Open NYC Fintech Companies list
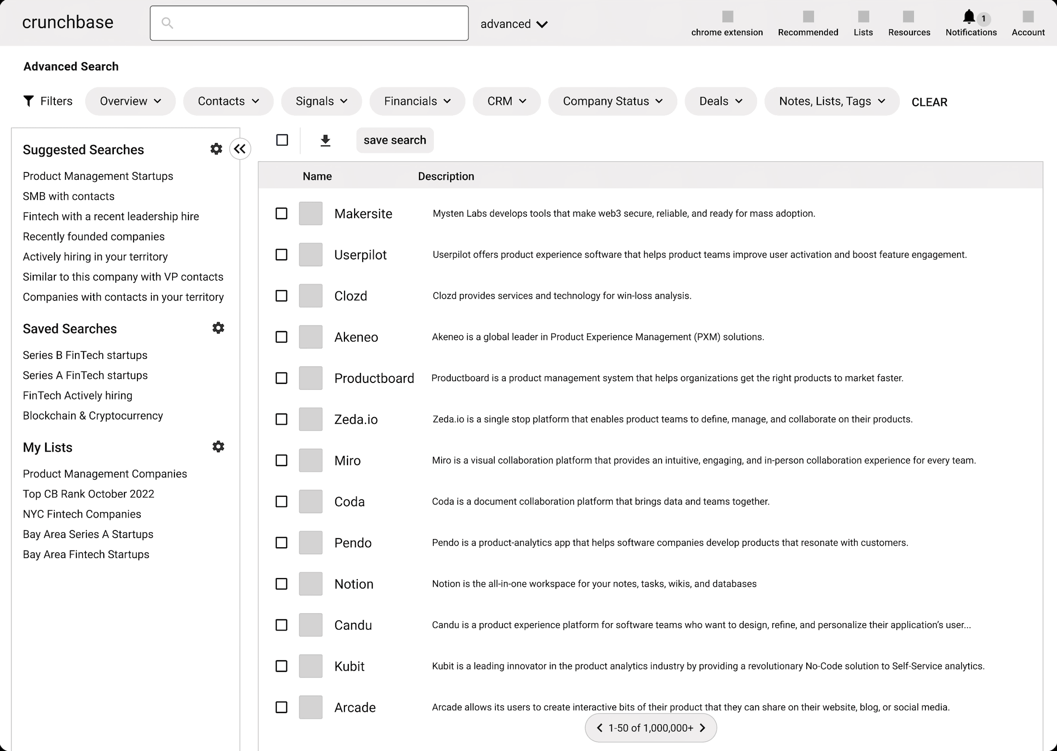1057x751 pixels. [x=82, y=514]
